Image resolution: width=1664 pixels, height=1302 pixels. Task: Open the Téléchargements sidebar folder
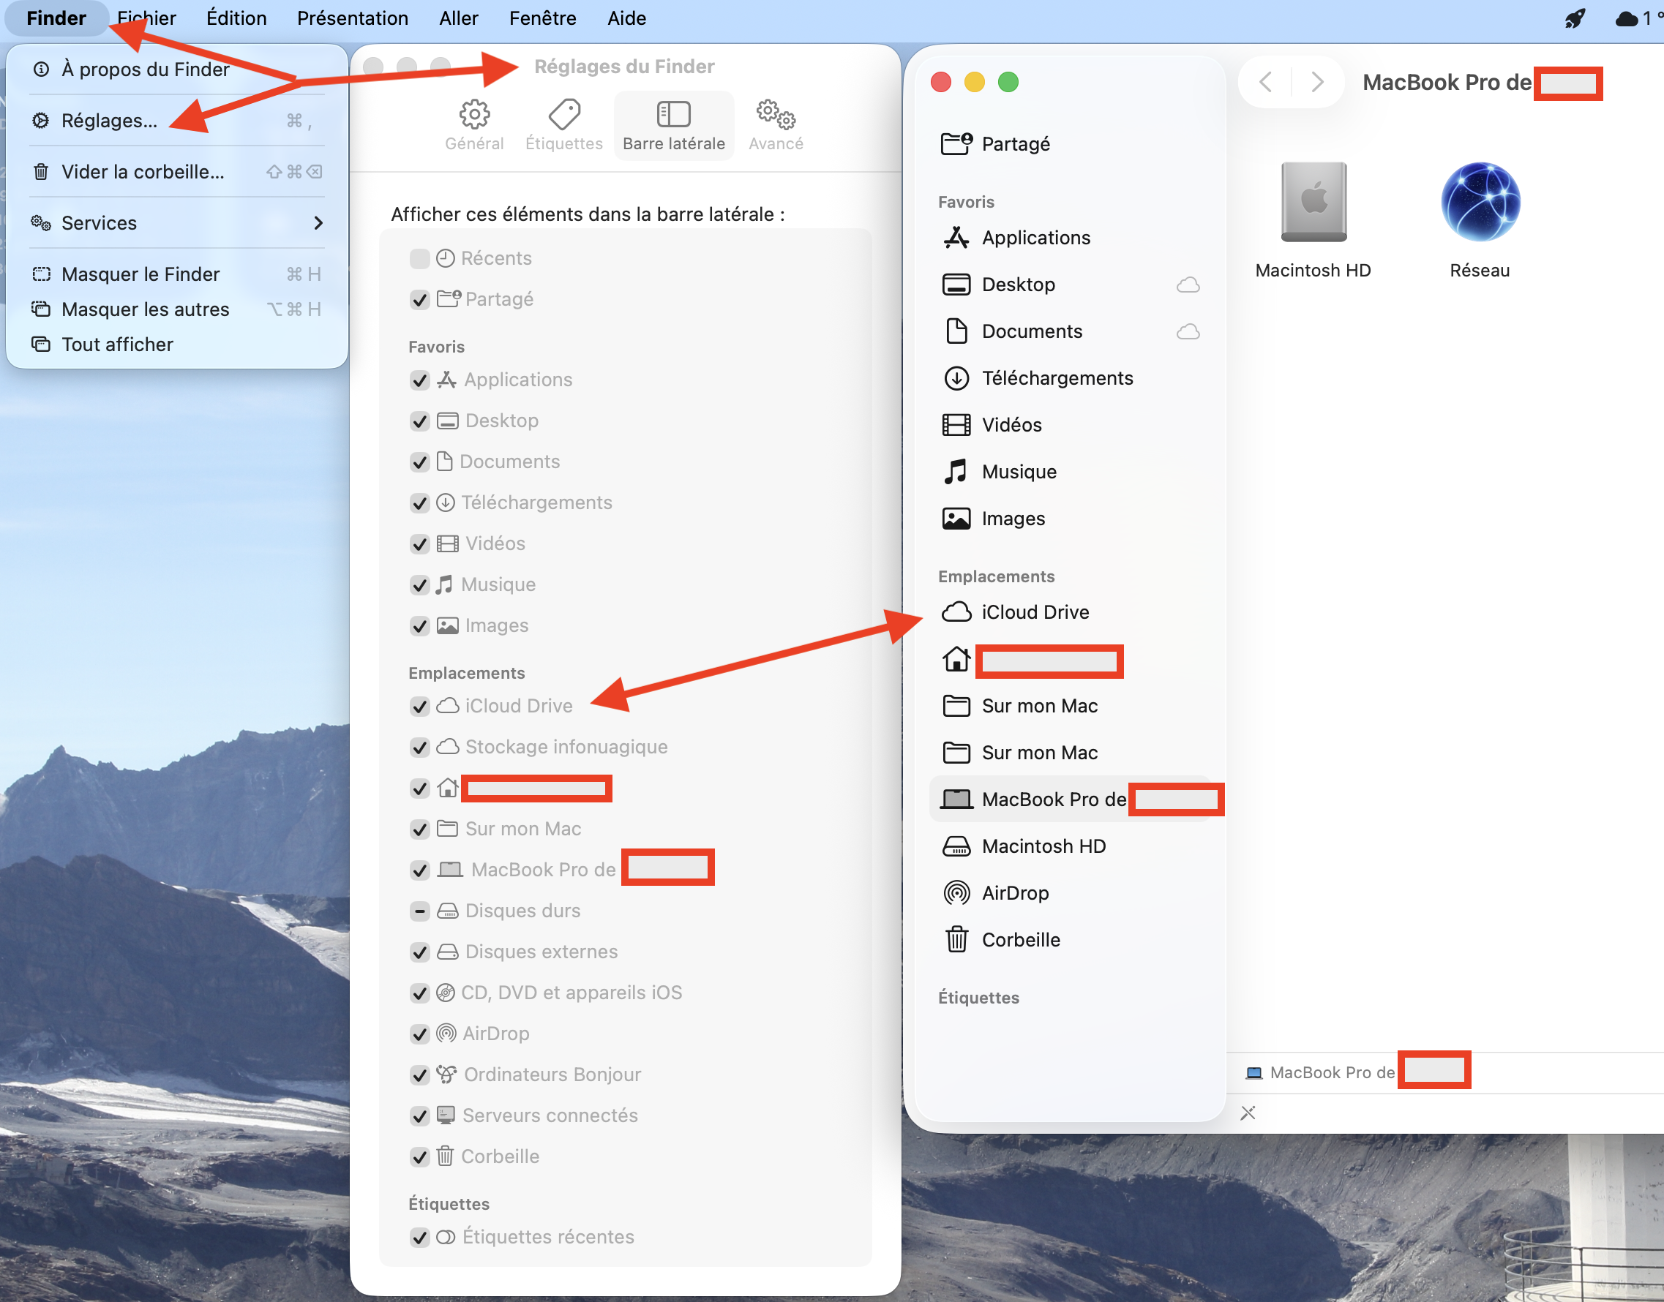click(1056, 378)
